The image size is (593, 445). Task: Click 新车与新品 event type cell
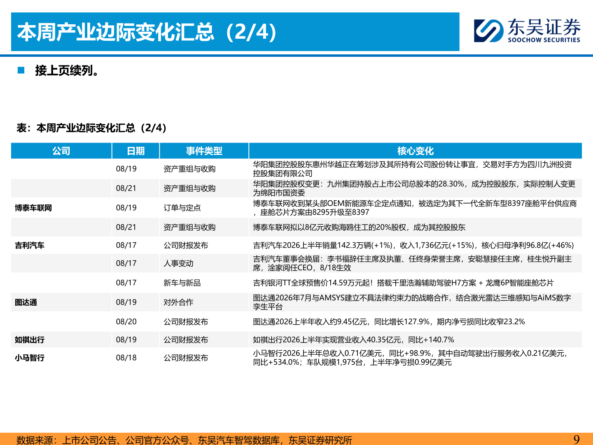[182, 283]
